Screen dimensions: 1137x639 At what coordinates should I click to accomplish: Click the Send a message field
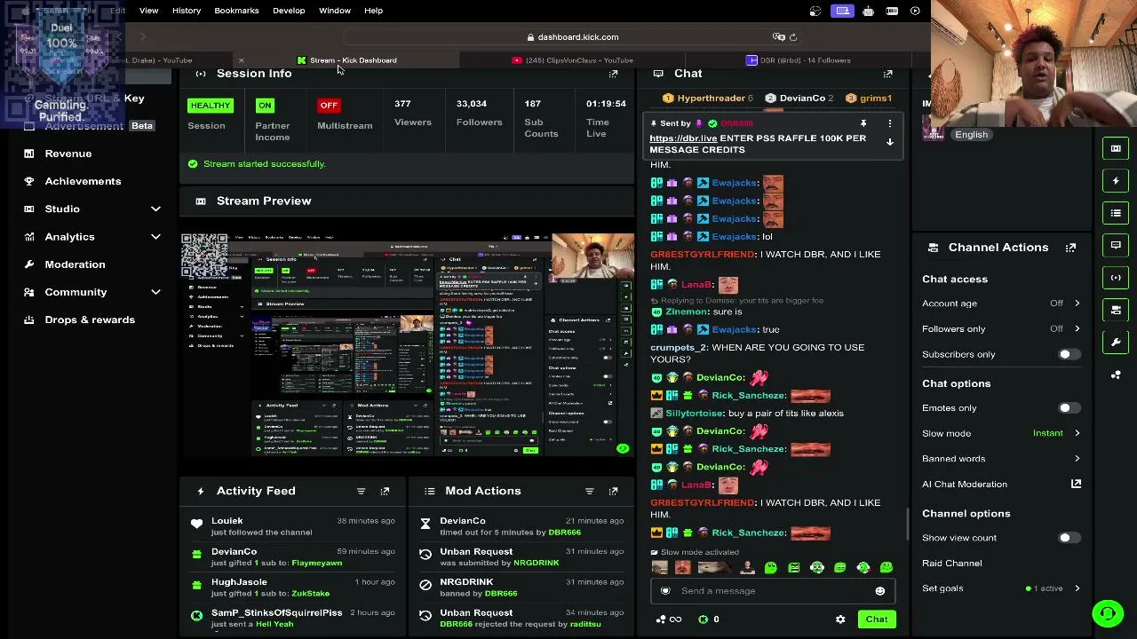(771, 591)
